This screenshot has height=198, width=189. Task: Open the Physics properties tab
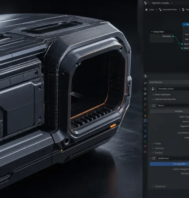(145, 131)
